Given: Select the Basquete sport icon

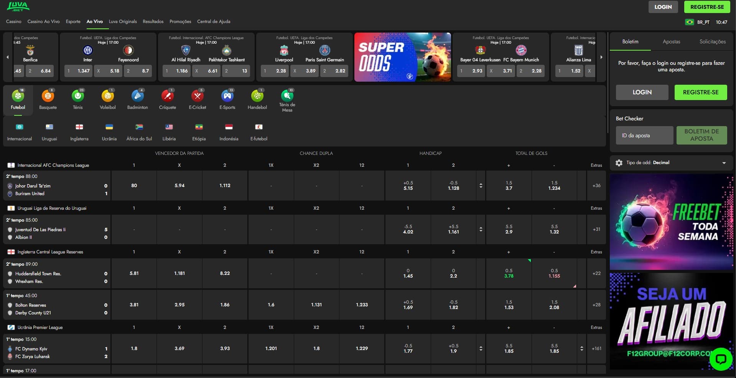Looking at the screenshot, I should 48,96.
